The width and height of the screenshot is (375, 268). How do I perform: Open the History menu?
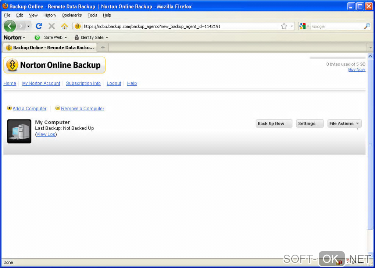[x=50, y=15]
